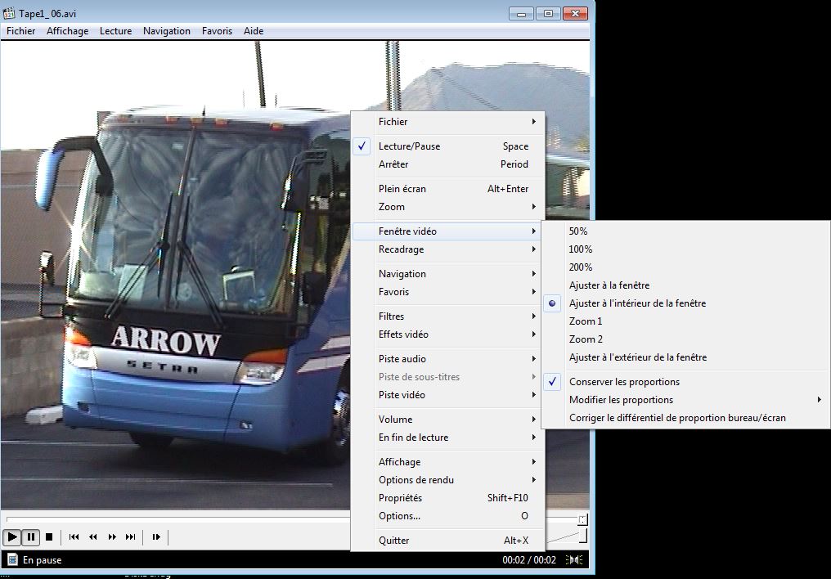This screenshot has height=579, width=831.
Task: Click the Pause button
Action: click(x=31, y=537)
